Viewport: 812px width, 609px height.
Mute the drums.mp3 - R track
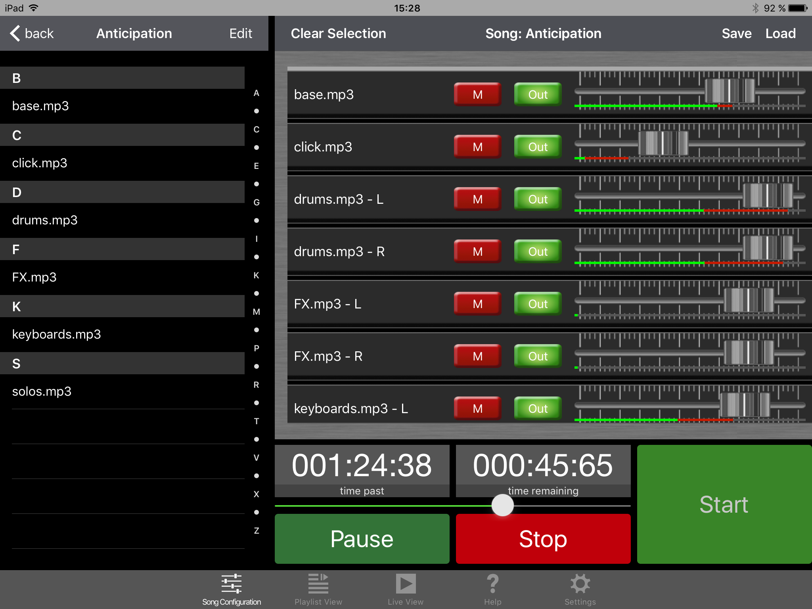478,251
